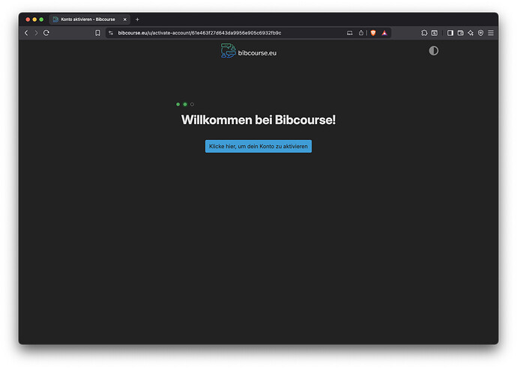Open the bibcourse.eu logo link
This screenshot has width=517, height=369.
point(249,51)
